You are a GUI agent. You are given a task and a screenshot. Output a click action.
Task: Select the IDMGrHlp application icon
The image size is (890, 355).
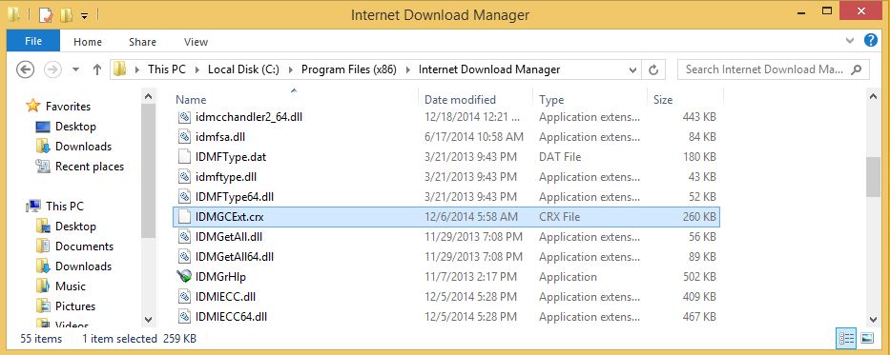tap(183, 277)
